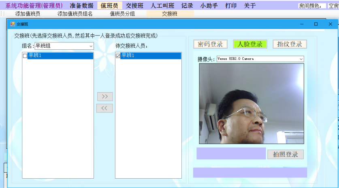Open the 人工叫班 menu

click(162, 6)
